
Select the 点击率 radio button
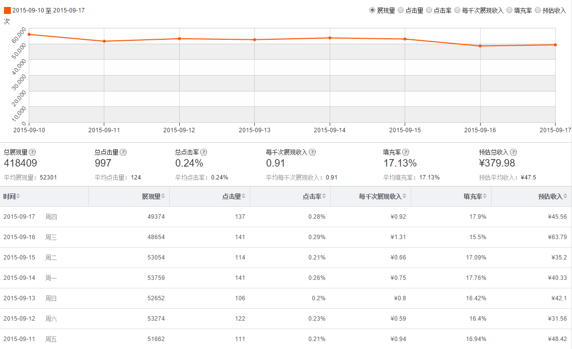coord(429,10)
